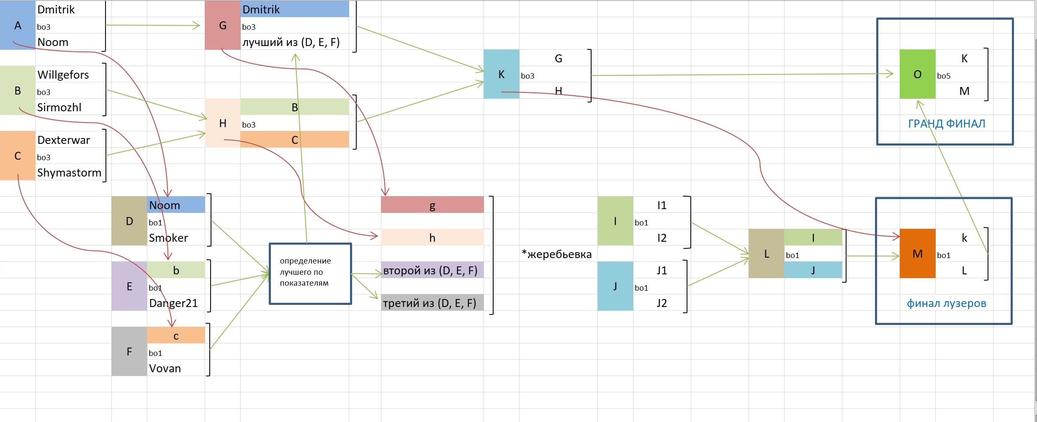
Task: Select the green match O label cell
Action: 917,74
